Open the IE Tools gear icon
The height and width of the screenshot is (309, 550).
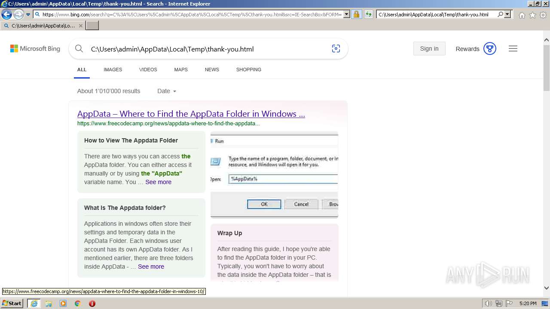coord(543,15)
